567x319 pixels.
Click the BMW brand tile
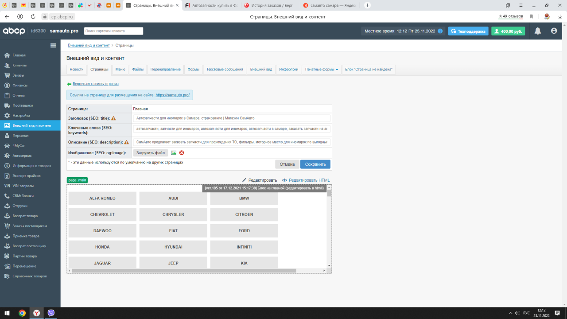[244, 198]
